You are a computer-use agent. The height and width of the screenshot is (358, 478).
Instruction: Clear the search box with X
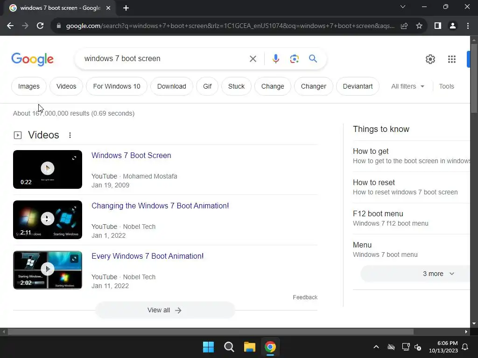[253, 59]
